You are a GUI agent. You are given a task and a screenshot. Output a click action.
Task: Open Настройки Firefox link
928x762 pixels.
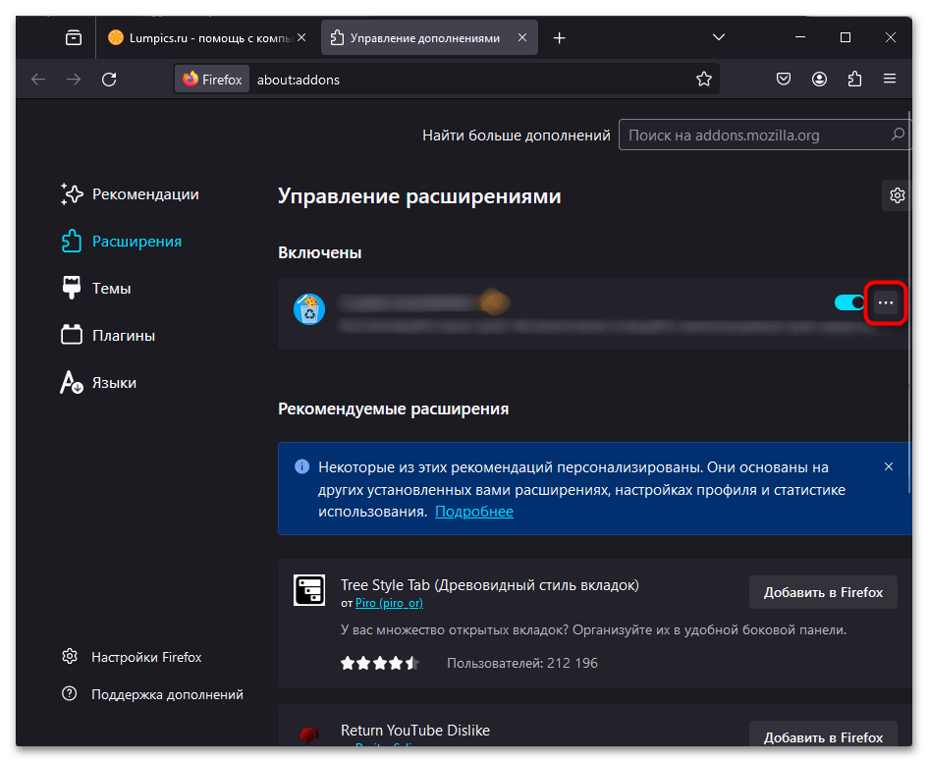132,657
